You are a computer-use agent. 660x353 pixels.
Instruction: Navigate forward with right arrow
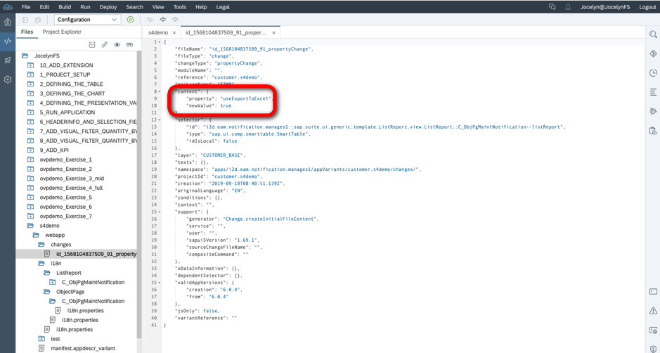coord(175,20)
